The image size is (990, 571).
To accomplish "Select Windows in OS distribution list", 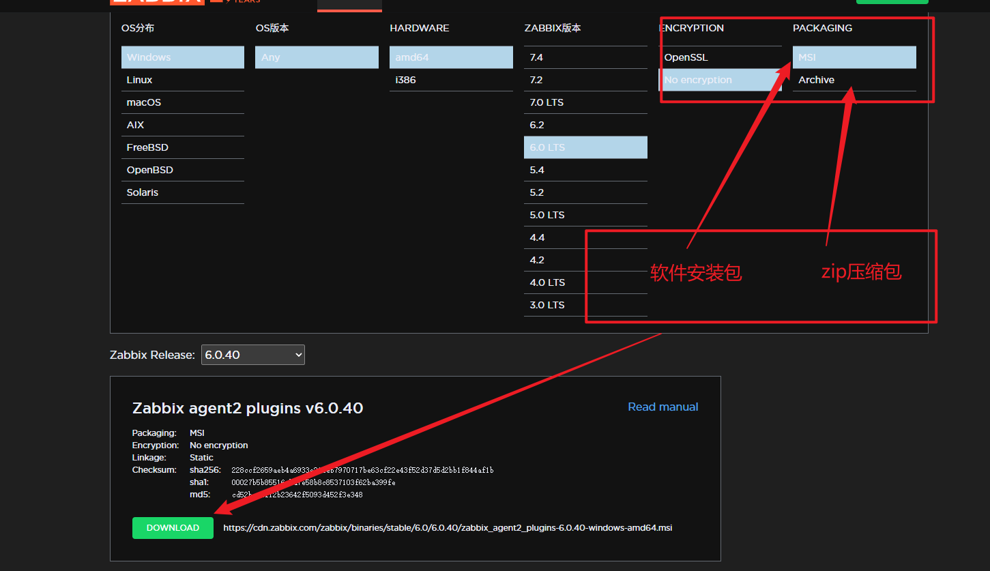I will point(183,57).
